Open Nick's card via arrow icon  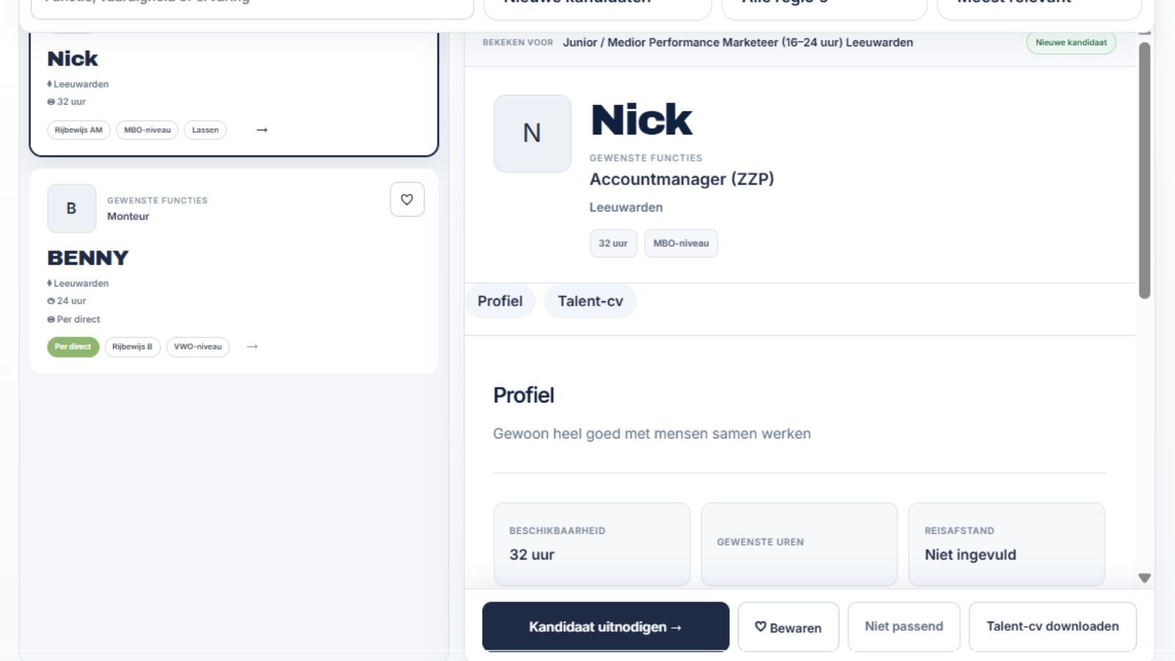(x=261, y=130)
